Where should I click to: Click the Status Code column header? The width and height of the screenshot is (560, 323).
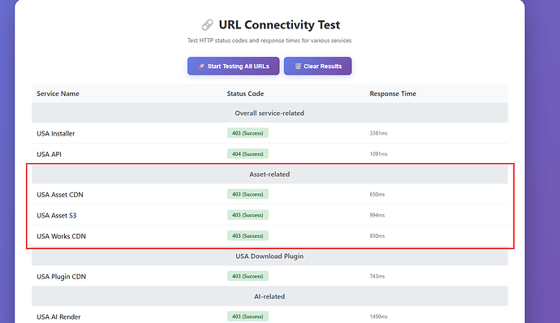point(245,93)
